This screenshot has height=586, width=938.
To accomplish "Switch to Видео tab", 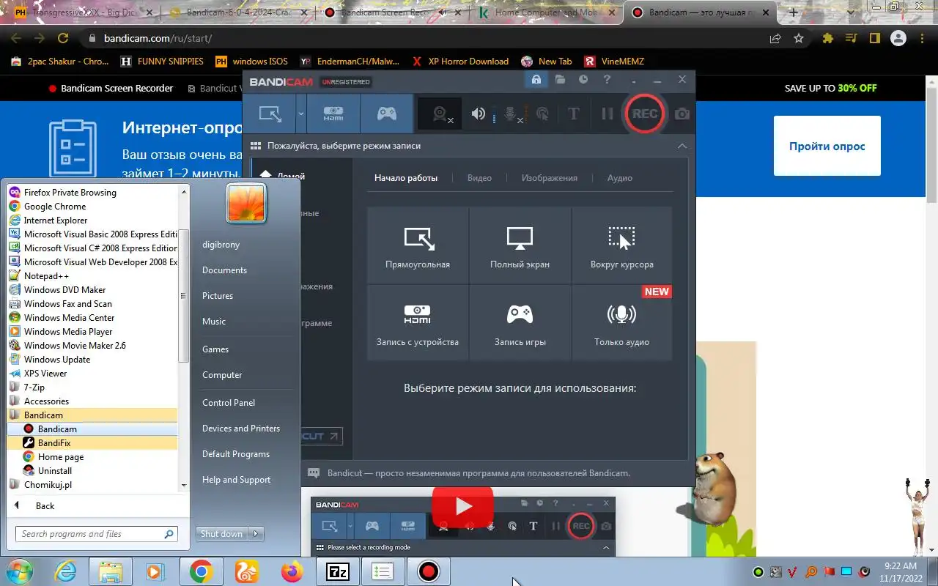I will tap(479, 178).
